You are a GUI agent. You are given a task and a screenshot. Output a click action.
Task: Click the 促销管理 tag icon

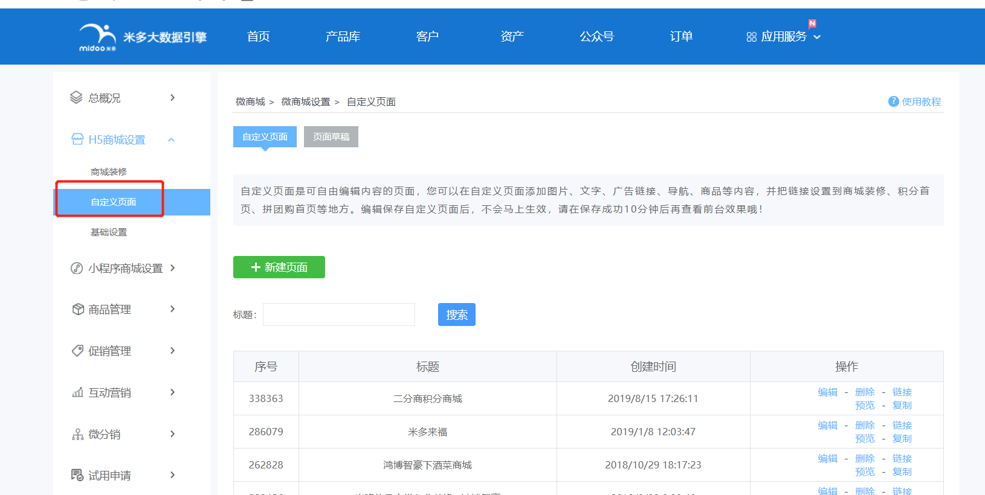pos(78,351)
